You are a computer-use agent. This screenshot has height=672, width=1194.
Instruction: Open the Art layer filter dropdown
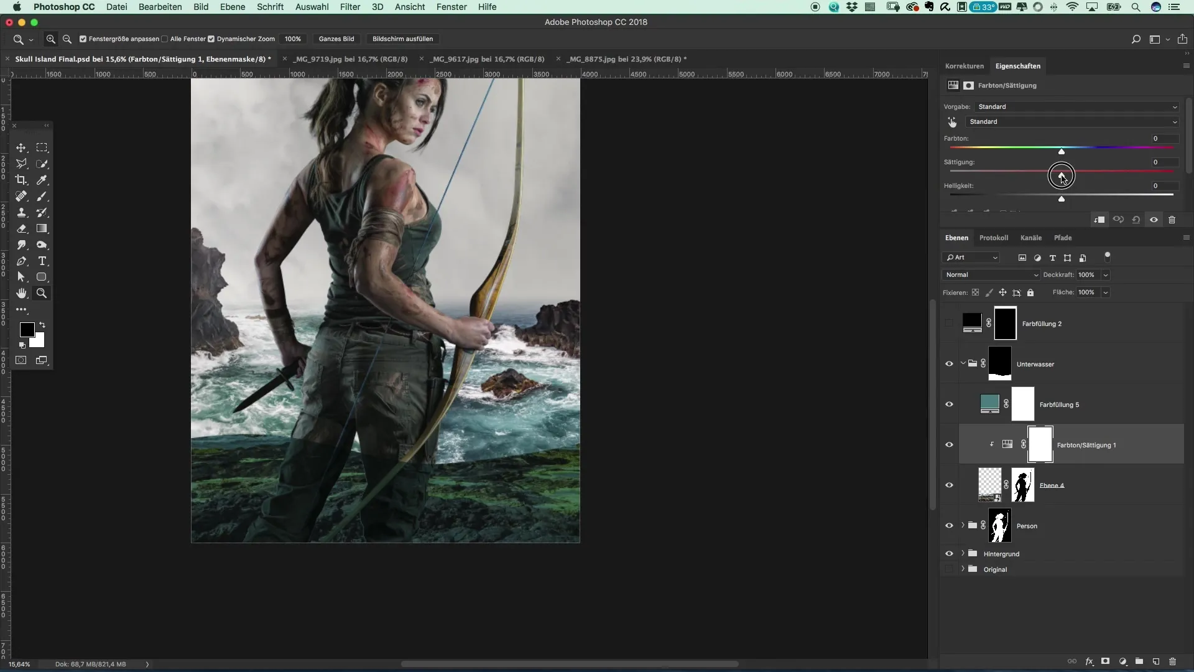point(971,258)
